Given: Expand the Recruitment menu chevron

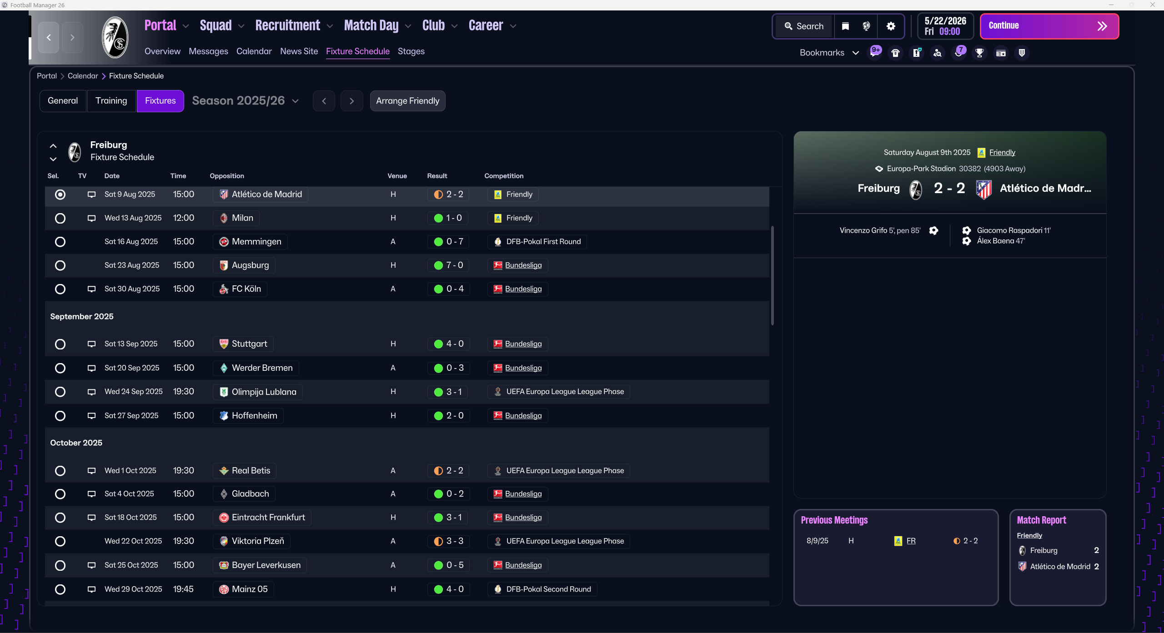Looking at the screenshot, I should coord(330,26).
